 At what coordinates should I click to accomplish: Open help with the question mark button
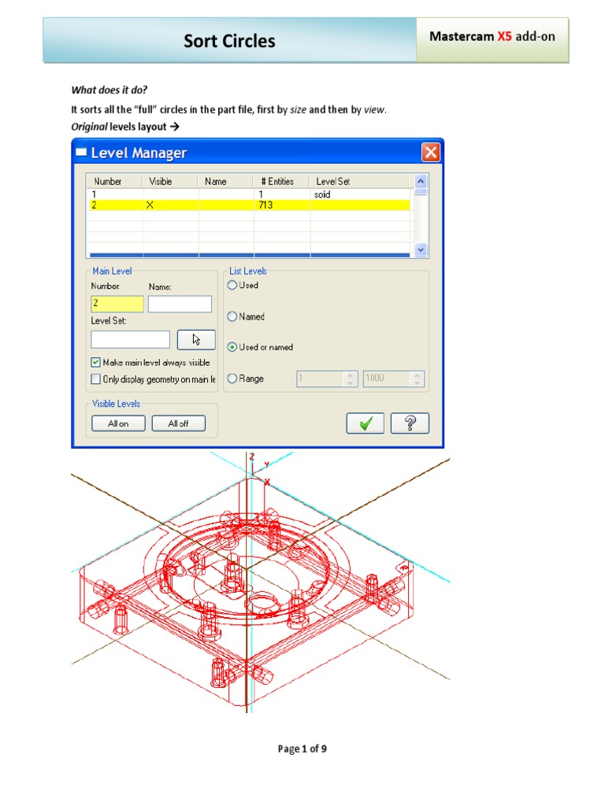click(410, 423)
